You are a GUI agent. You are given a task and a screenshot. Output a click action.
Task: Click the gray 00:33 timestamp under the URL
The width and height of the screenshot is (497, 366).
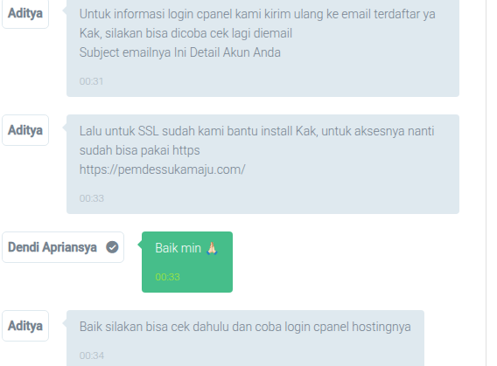tap(92, 198)
